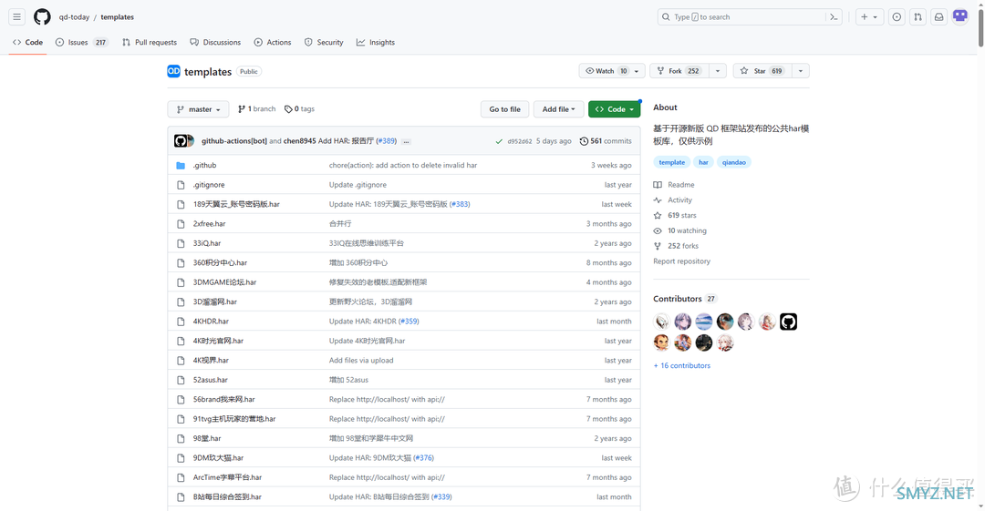Click the QD repository logo icon
Viewport: 985px width, 511px height.
[173, 71]
